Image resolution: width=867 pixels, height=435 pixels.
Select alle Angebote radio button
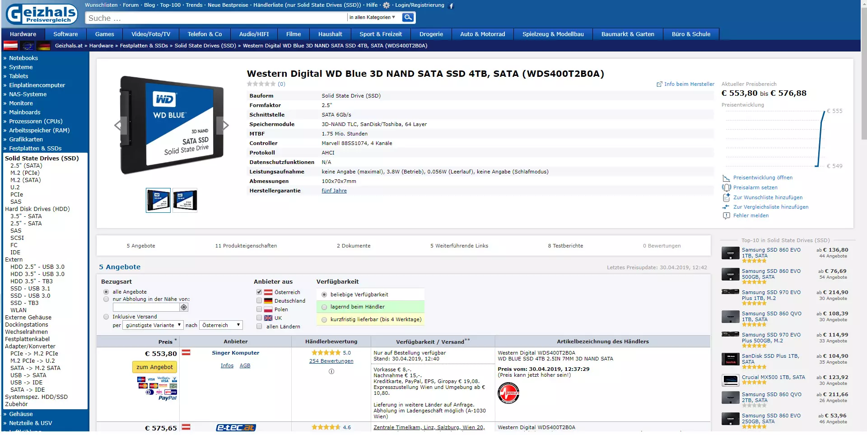[106, 292]
